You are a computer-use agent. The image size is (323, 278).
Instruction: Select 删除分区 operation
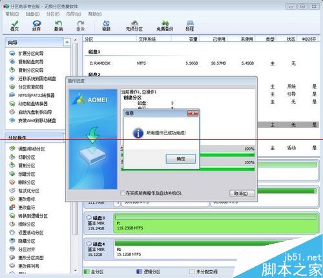pyautogui.click(x=23, y=182)
